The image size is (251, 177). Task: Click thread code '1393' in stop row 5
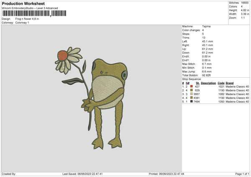click(x=221, y=101)
